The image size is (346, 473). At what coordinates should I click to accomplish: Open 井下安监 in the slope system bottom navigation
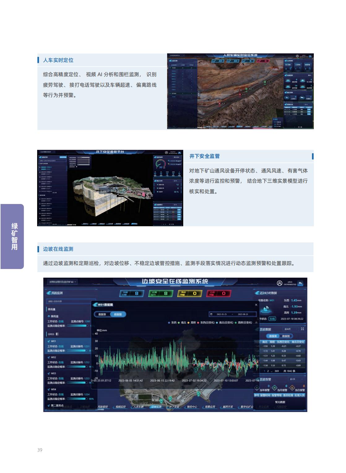pos(174,407)
